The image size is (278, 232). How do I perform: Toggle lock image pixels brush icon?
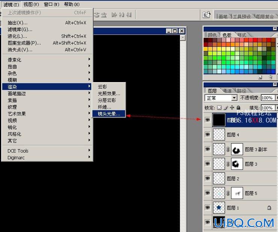pos(226,108)
